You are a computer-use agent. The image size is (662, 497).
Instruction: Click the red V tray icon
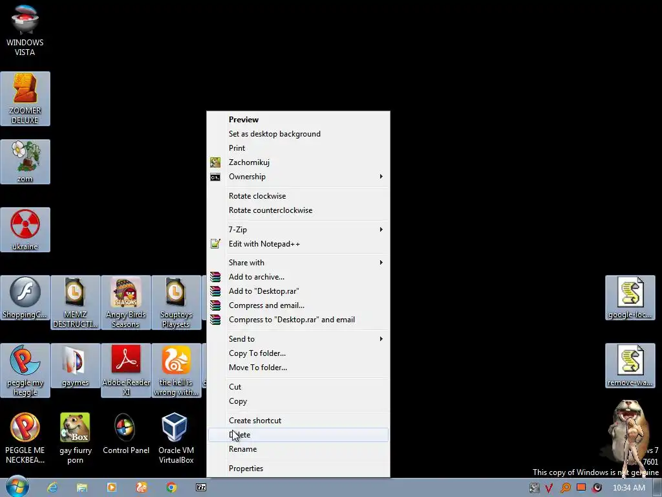coord(549,488)
